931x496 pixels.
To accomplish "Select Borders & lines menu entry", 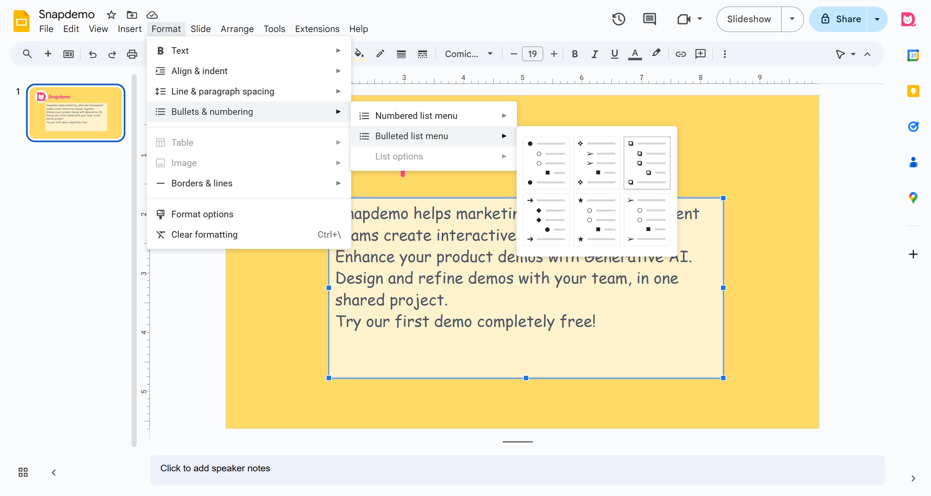I will (249, 183).
